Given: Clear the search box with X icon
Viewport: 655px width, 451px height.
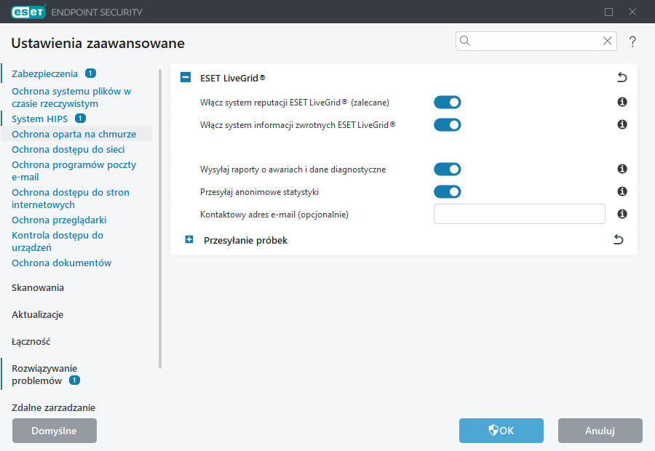Looking at the screenshot, I should tap(608, 41).
